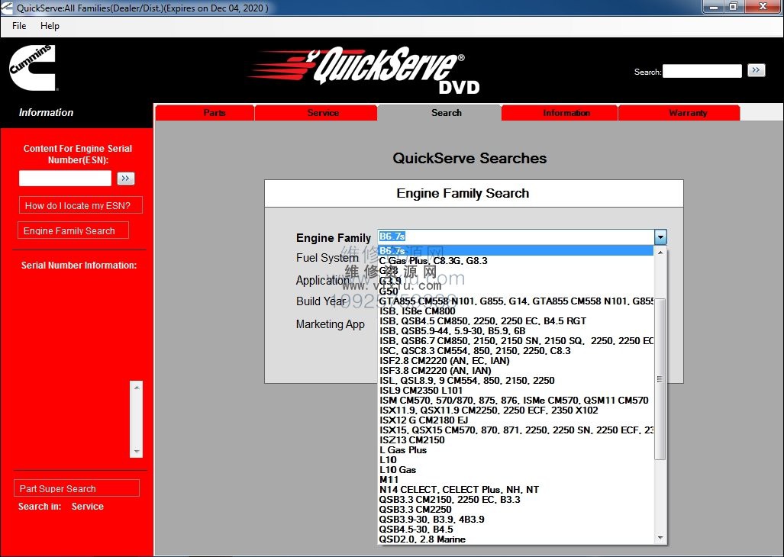Image resolution: width=784 pixels, height=557 pixels.
Task: Select ISB, QSB6.7 CM850 entry
Action: pos(515,341)
